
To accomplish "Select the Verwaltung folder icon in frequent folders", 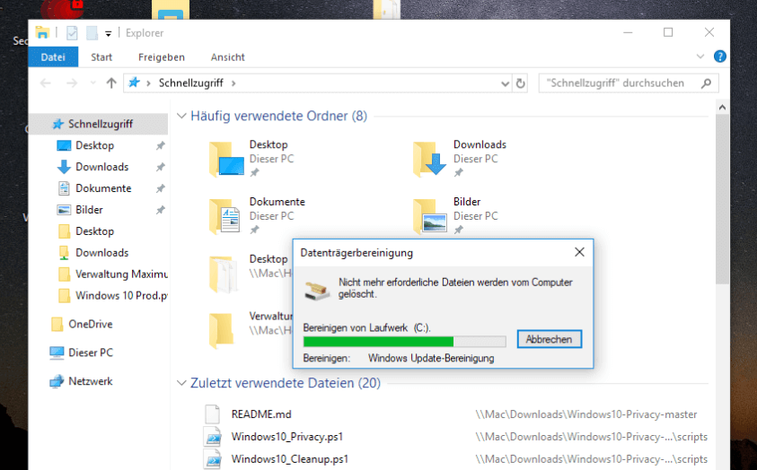I will tap(221, 331).
